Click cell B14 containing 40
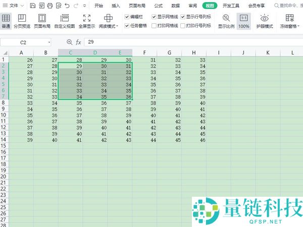The image size is (303, 227). pos(46,140)
